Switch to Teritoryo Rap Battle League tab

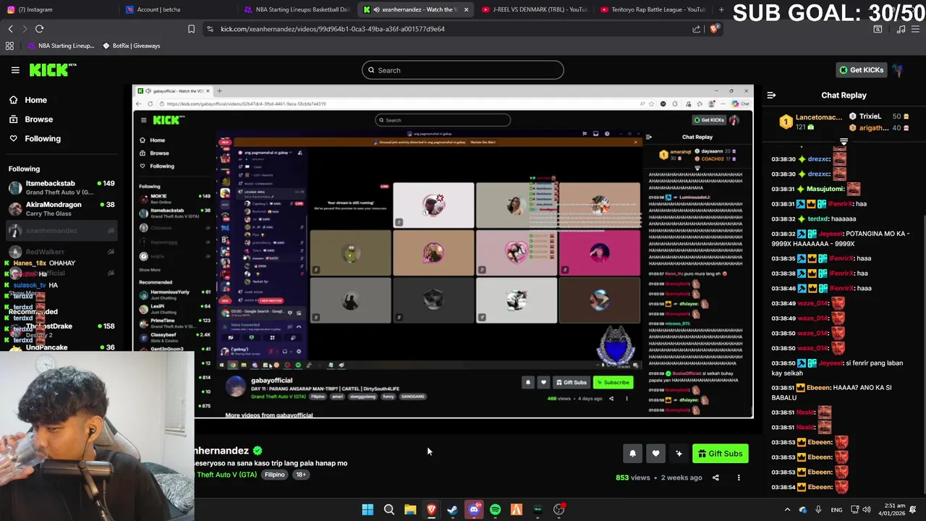coord(654,9)
